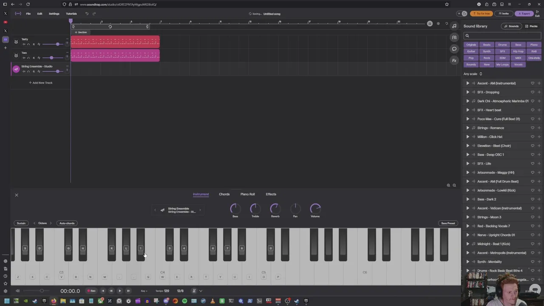544x306 pixels.
Task: Click the undo arrow icon
Action: click(x=87, y=14)
